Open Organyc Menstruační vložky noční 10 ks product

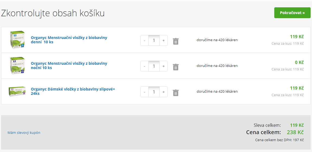click(x=69, y=66)
